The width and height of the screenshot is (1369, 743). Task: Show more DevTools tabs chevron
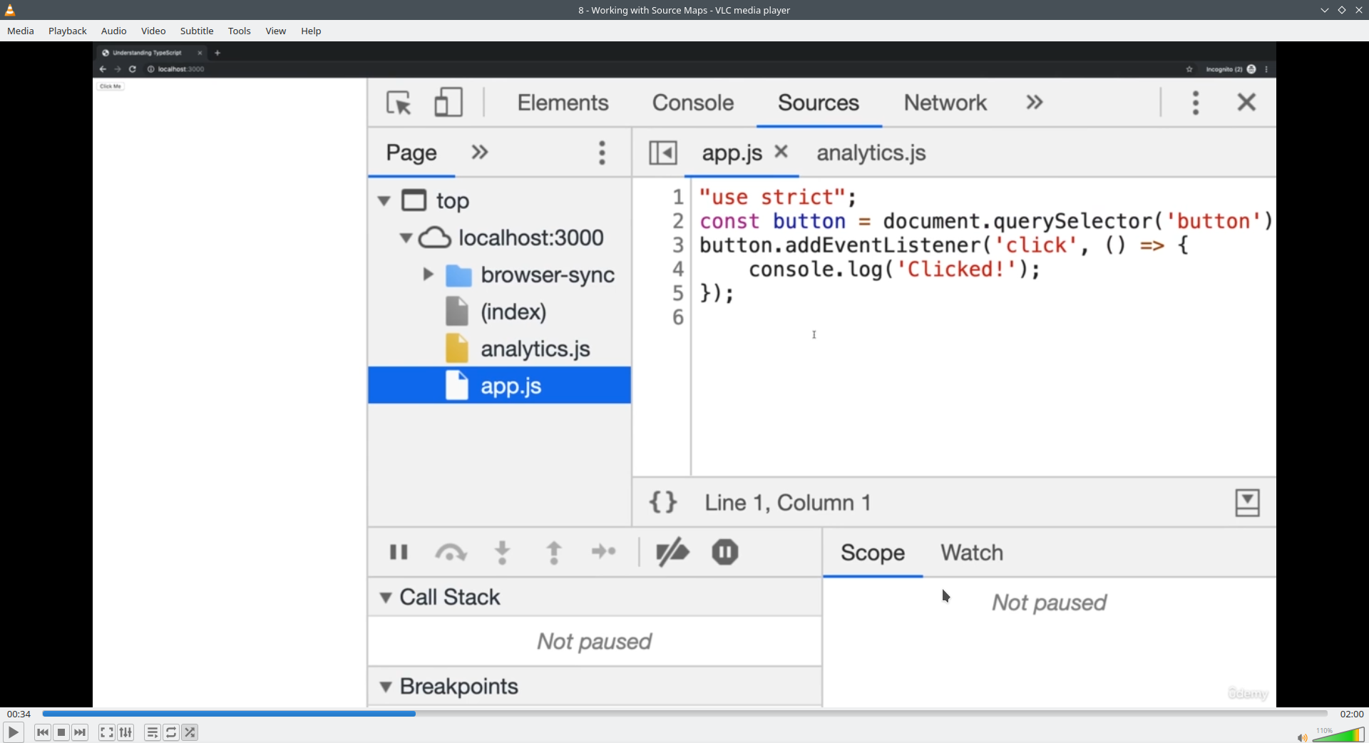[1035, 103]
